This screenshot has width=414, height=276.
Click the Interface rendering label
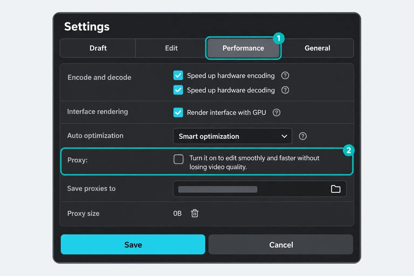(x=98, y=112)
